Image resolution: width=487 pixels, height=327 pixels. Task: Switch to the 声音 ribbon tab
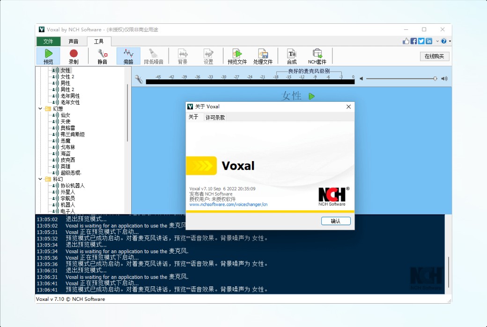pos(74,41)
